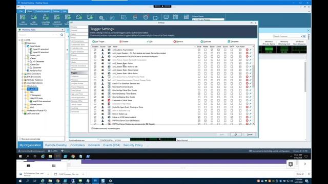
Task: Expand the Cloud Connections tree node
Action: (23, 74)
